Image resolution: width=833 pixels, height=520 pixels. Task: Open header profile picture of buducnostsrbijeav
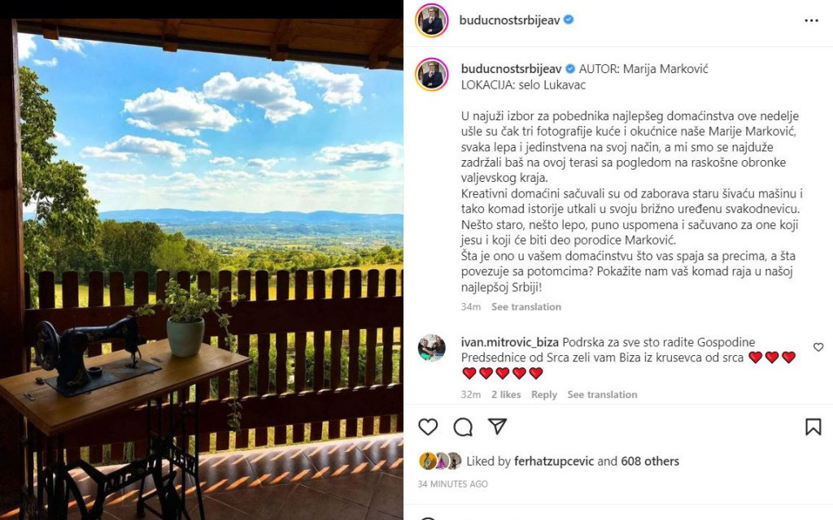[431, 20]
